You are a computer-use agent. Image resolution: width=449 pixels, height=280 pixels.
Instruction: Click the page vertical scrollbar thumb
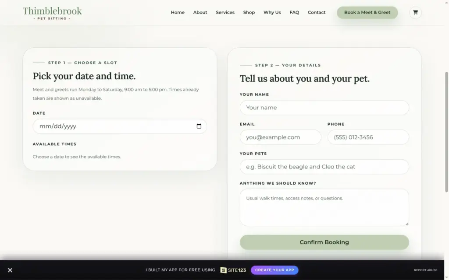point(446,132)
